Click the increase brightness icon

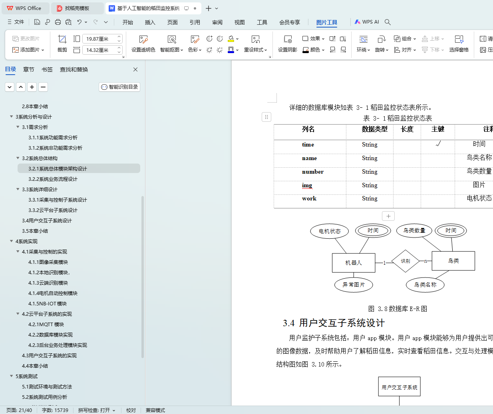[x=209, y=50]
